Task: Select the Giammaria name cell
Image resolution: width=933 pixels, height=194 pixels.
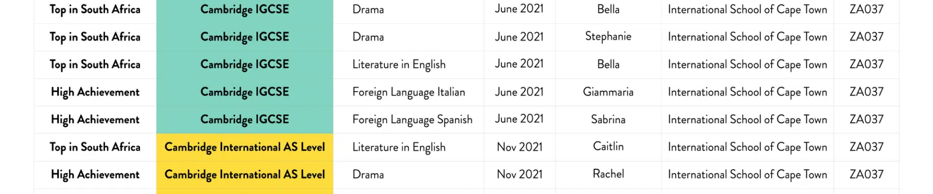Action: 608,92
